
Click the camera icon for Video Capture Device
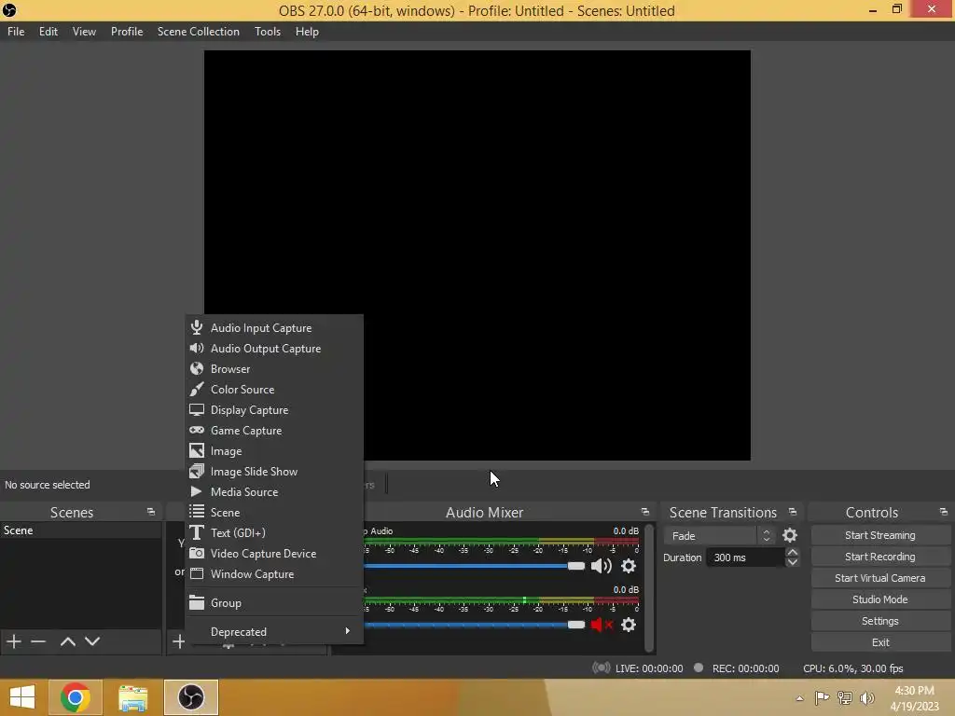click(196, 553)
